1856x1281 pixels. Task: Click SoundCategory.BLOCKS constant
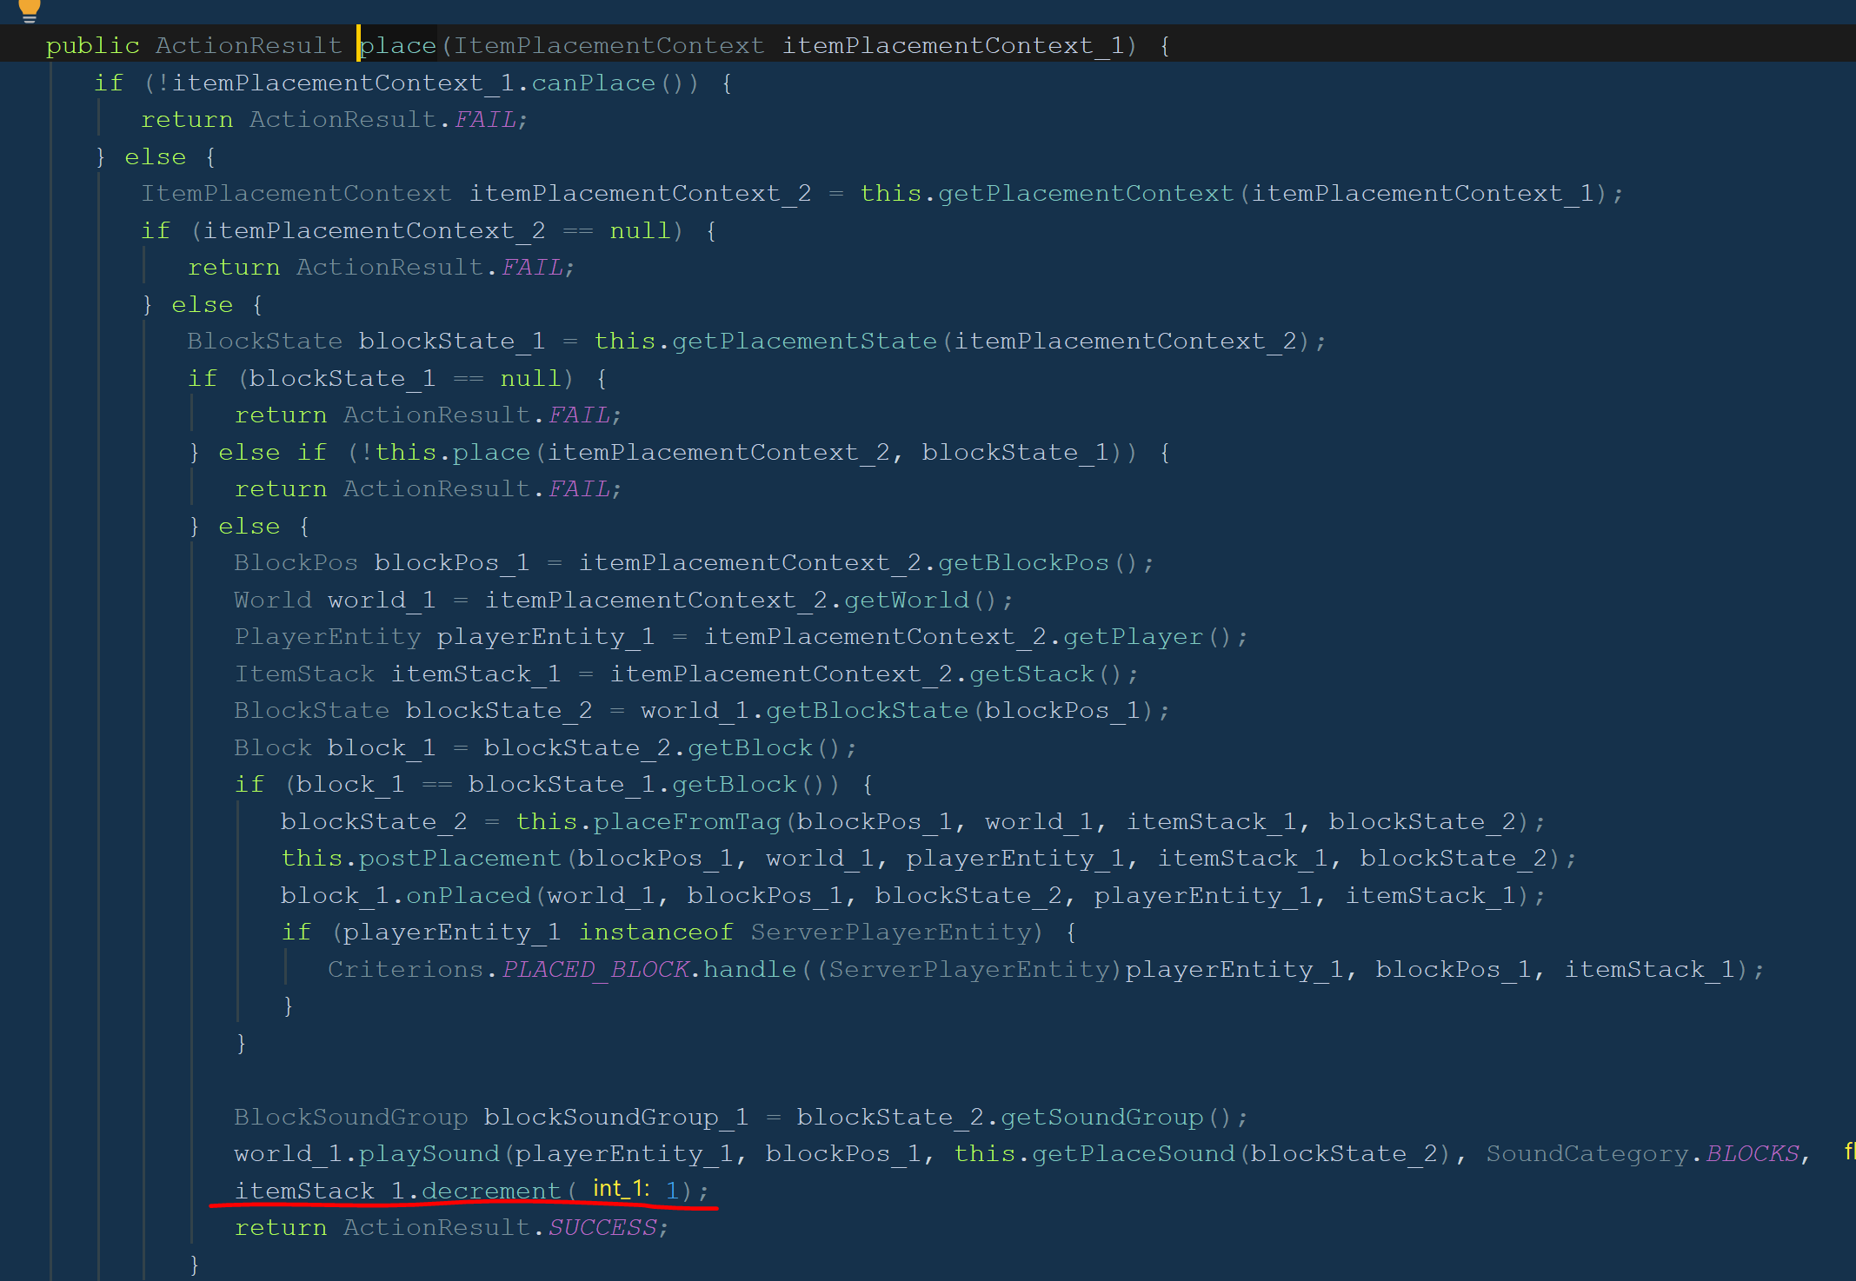[1752, 1153]
